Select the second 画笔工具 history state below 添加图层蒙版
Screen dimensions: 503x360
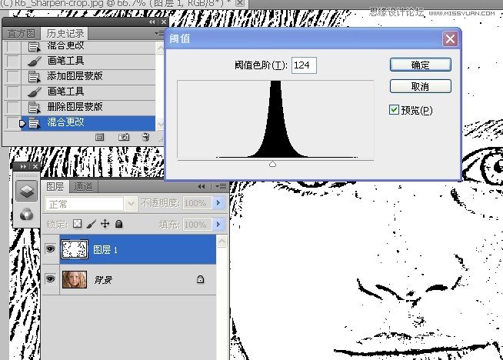click(88, 92)
